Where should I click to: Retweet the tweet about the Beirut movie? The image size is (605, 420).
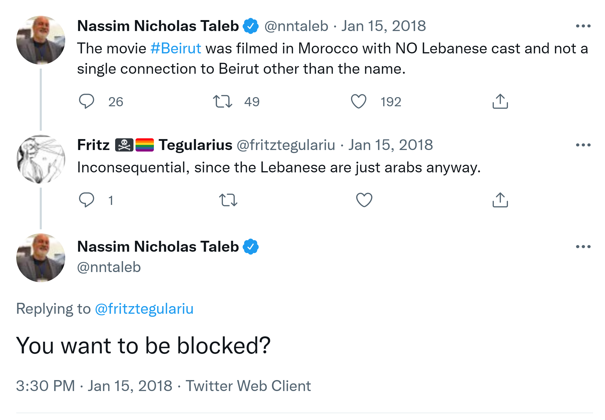click(x=223, y=101)
